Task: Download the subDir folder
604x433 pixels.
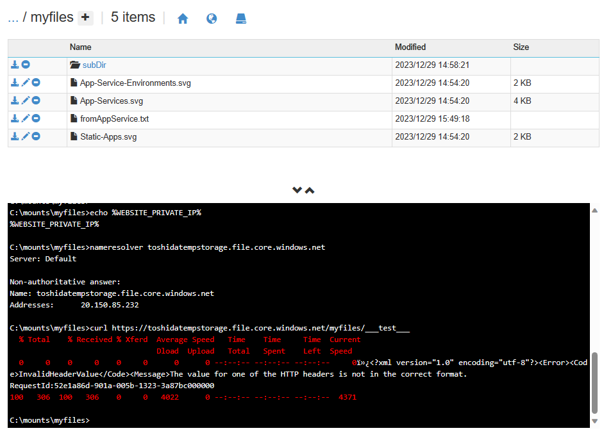Action: click(15, 65)
